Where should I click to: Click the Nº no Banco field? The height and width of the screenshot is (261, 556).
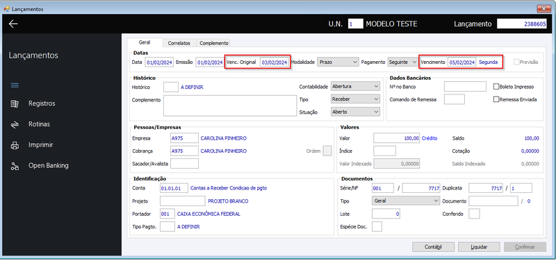point(465,86)
